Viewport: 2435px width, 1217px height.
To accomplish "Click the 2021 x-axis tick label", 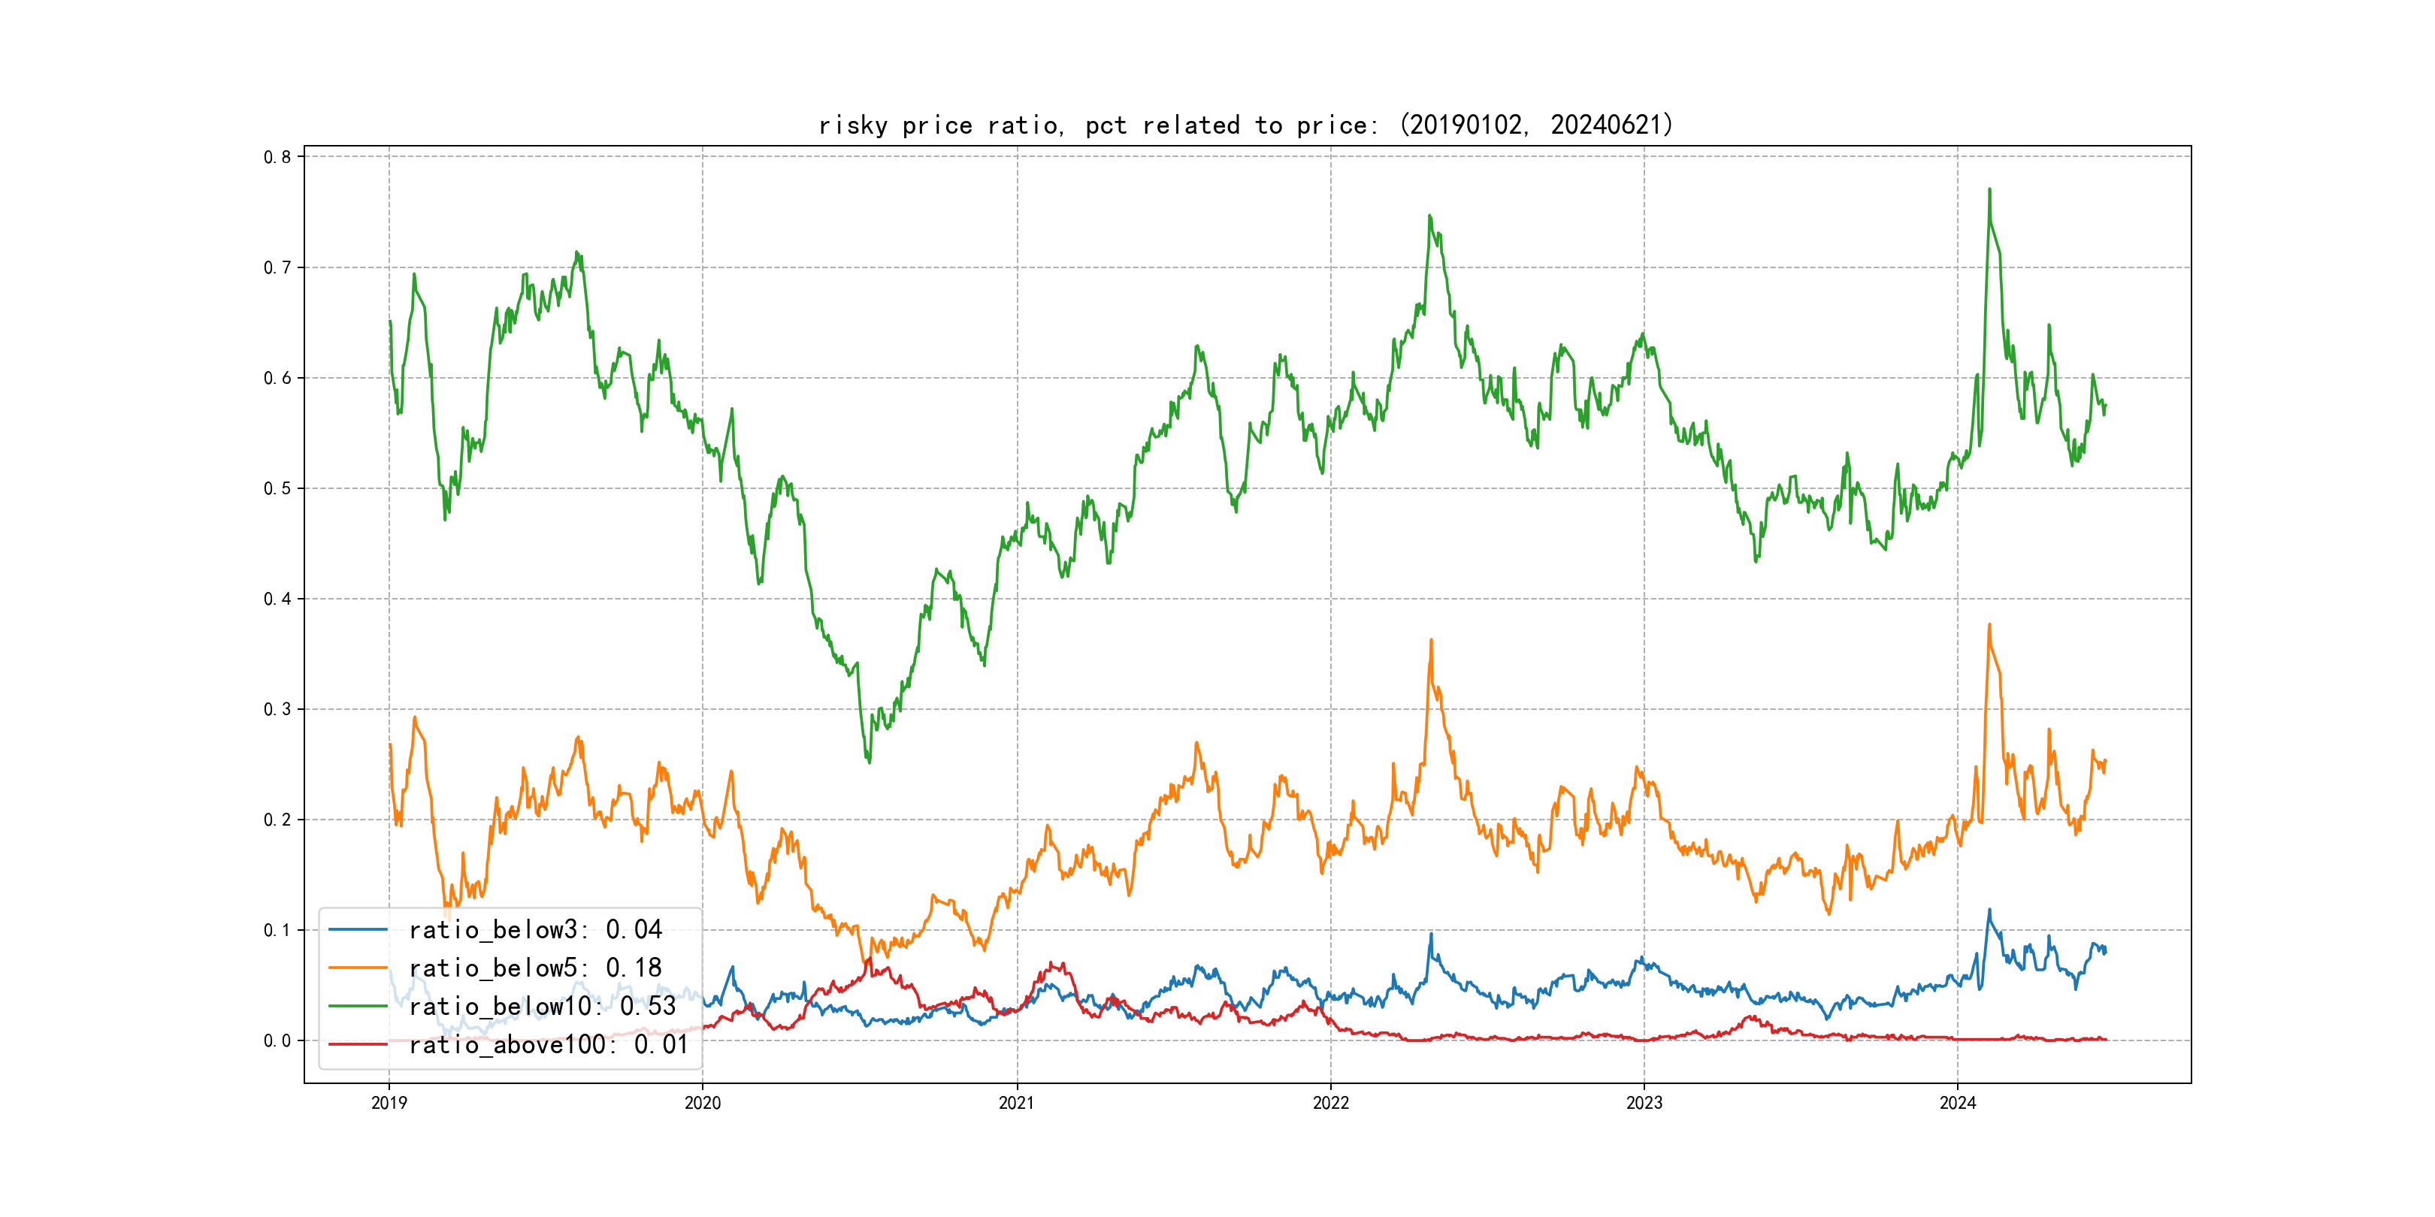I will 1017,1103.
